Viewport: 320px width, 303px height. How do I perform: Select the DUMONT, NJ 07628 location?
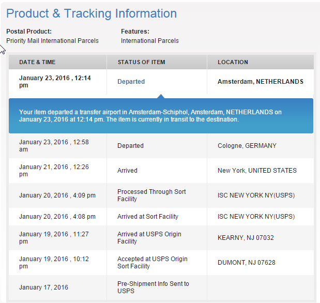click(246, 263)
